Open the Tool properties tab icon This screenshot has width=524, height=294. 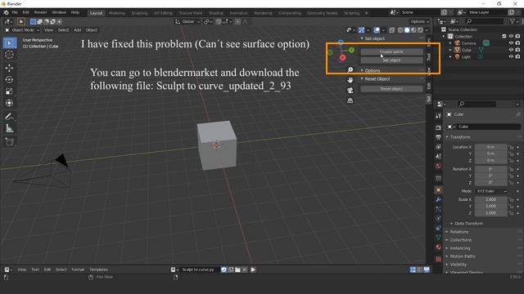[439, 116]
